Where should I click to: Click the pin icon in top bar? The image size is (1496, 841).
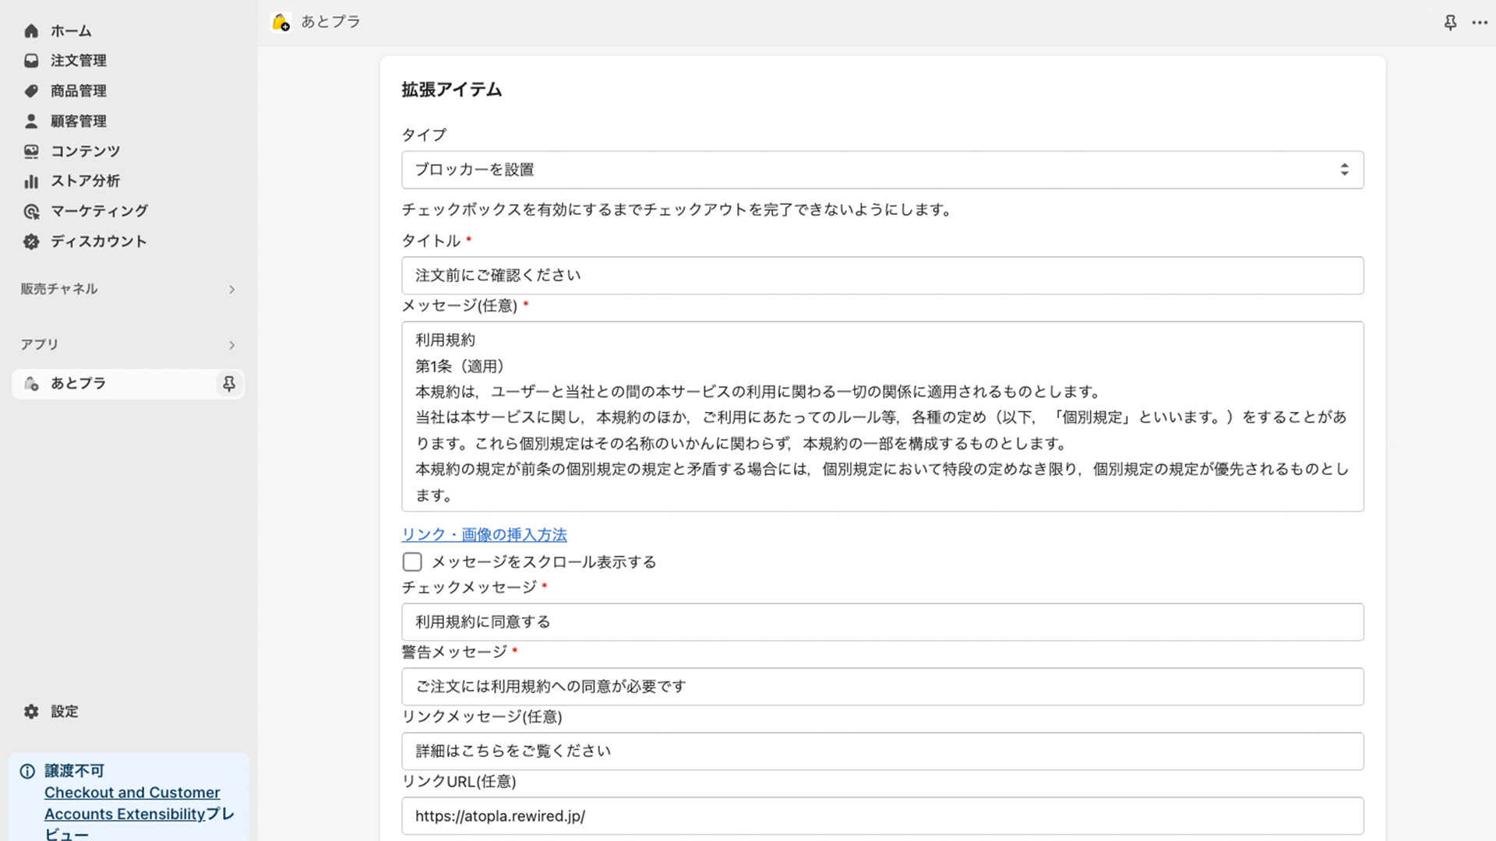[1450, 23]
